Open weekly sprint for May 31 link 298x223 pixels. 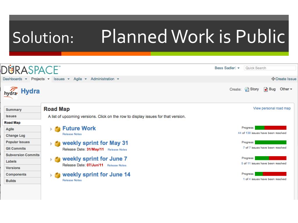[95, 143]
